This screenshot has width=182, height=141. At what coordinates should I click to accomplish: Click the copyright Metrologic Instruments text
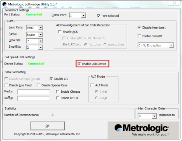tap(47, 134)
